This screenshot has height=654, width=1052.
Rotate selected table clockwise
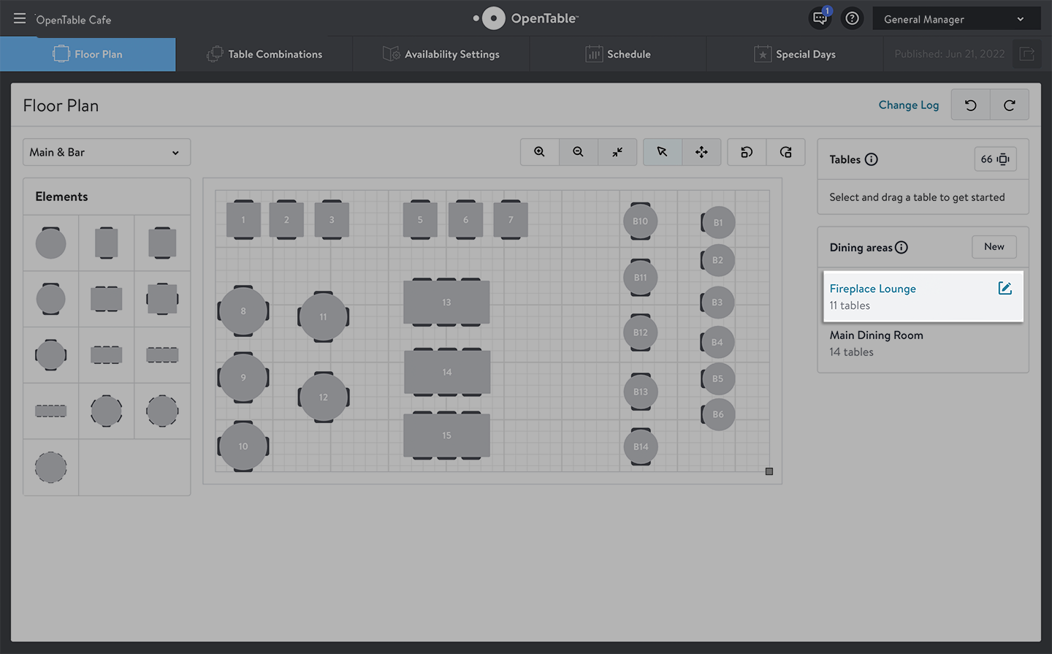[x=785, y=152]
